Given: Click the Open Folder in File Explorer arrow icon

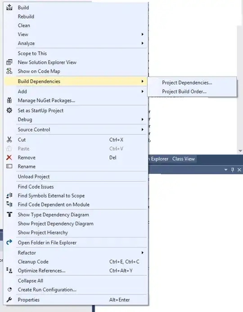Looking at the screenshot, I should 9,242.
